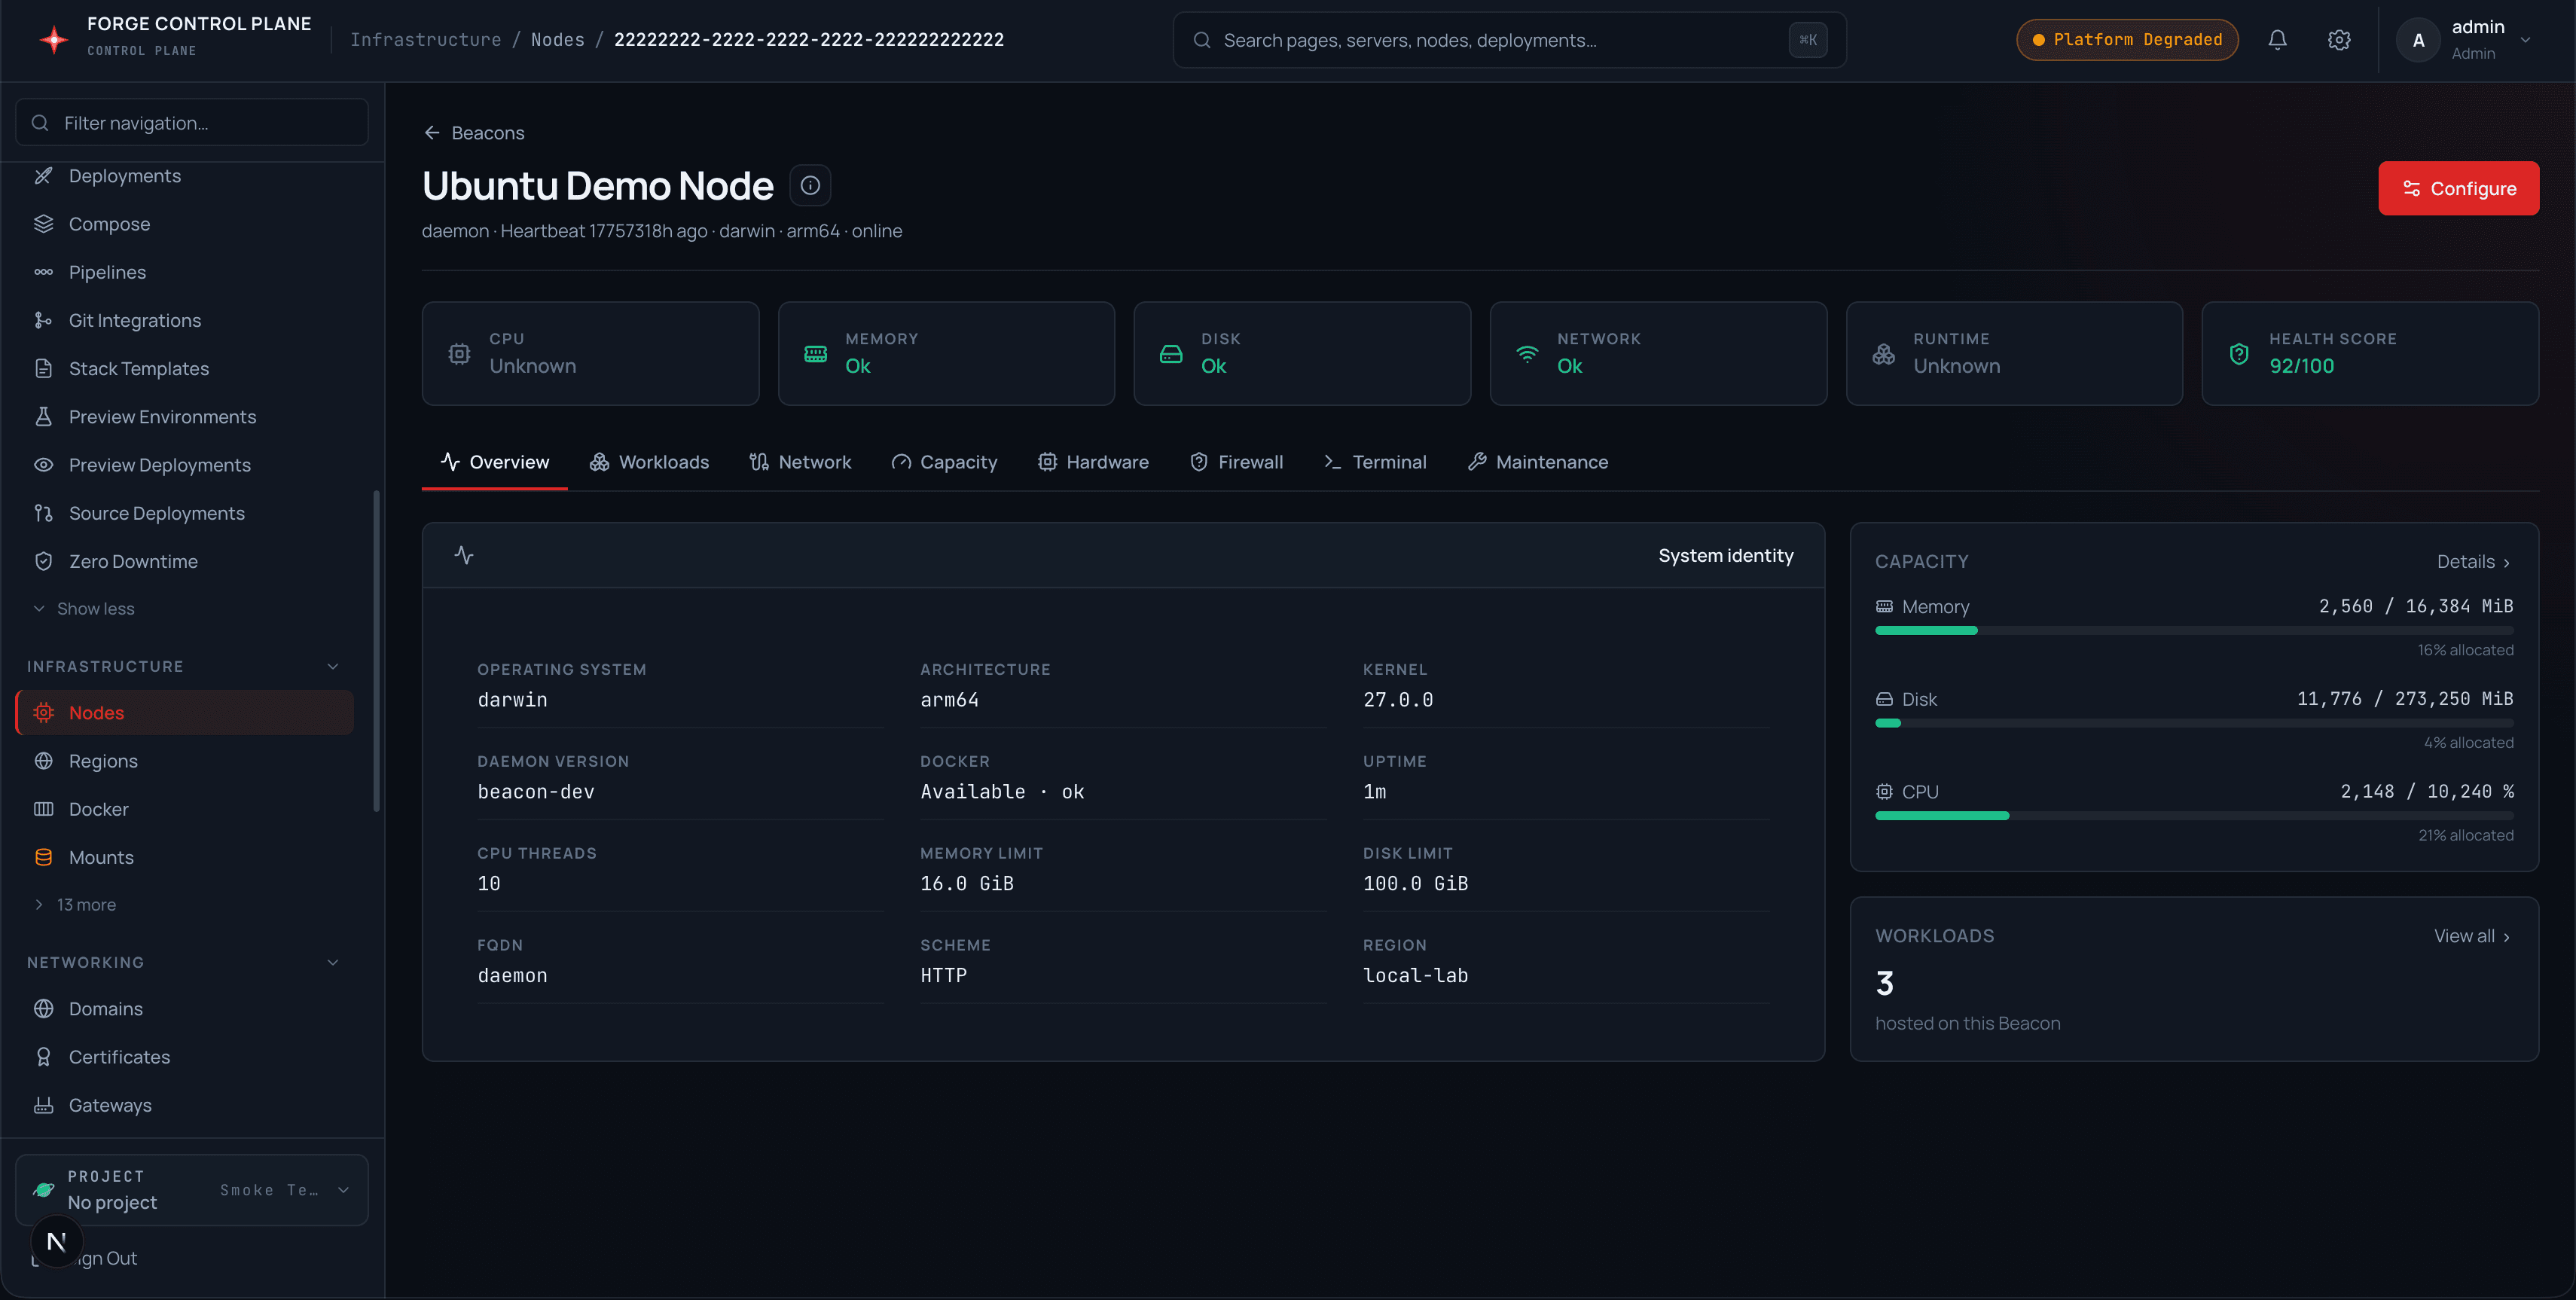This screenshot has width=2576, height=1300.
Task: Click the Gateways router icon
Action: coord(43,1105)
